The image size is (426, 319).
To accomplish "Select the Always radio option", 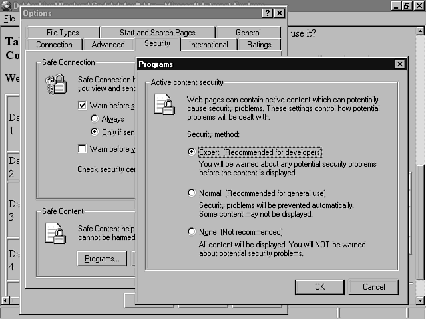I will tap(95, 119).
